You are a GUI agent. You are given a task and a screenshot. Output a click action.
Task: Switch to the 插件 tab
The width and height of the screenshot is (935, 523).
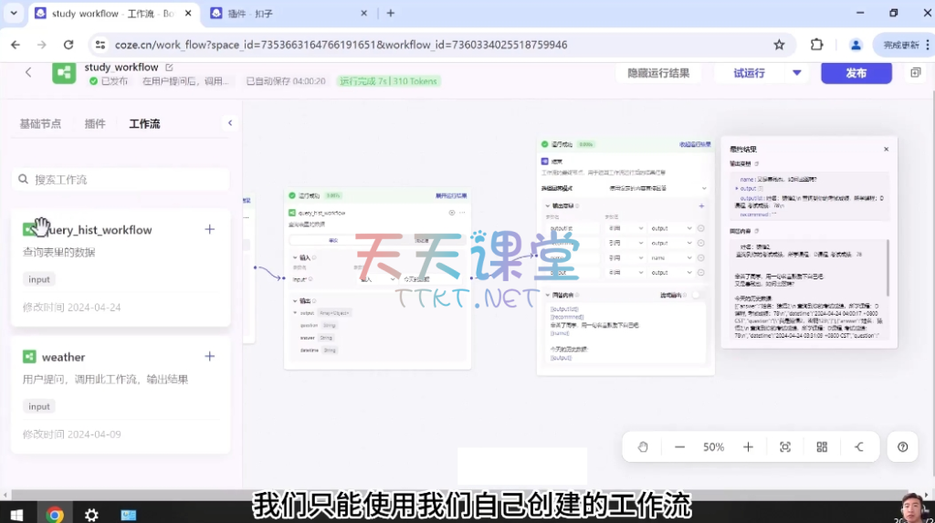coord(95,124)
